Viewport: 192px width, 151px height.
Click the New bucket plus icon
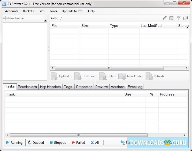pos(5,18)
